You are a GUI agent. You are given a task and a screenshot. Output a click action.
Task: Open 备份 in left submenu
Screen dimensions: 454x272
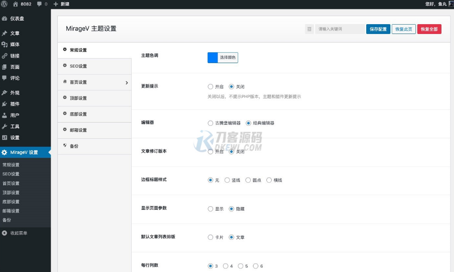[x=7, y=220]
